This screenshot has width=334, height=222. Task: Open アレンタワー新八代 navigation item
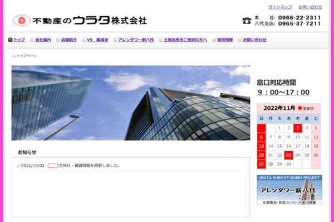click(136, 40)
